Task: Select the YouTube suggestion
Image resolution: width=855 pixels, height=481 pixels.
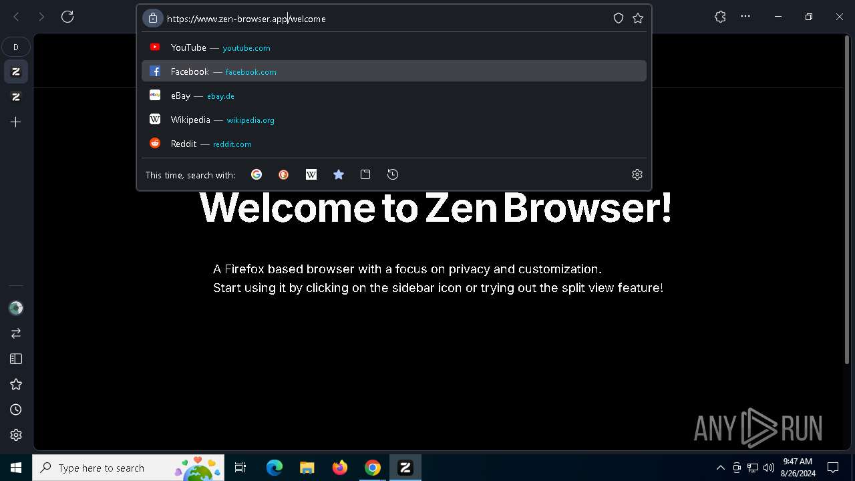Action: 394,47
